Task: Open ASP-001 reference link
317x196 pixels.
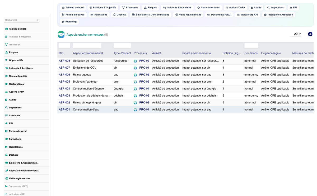Action: pos(64,110)
